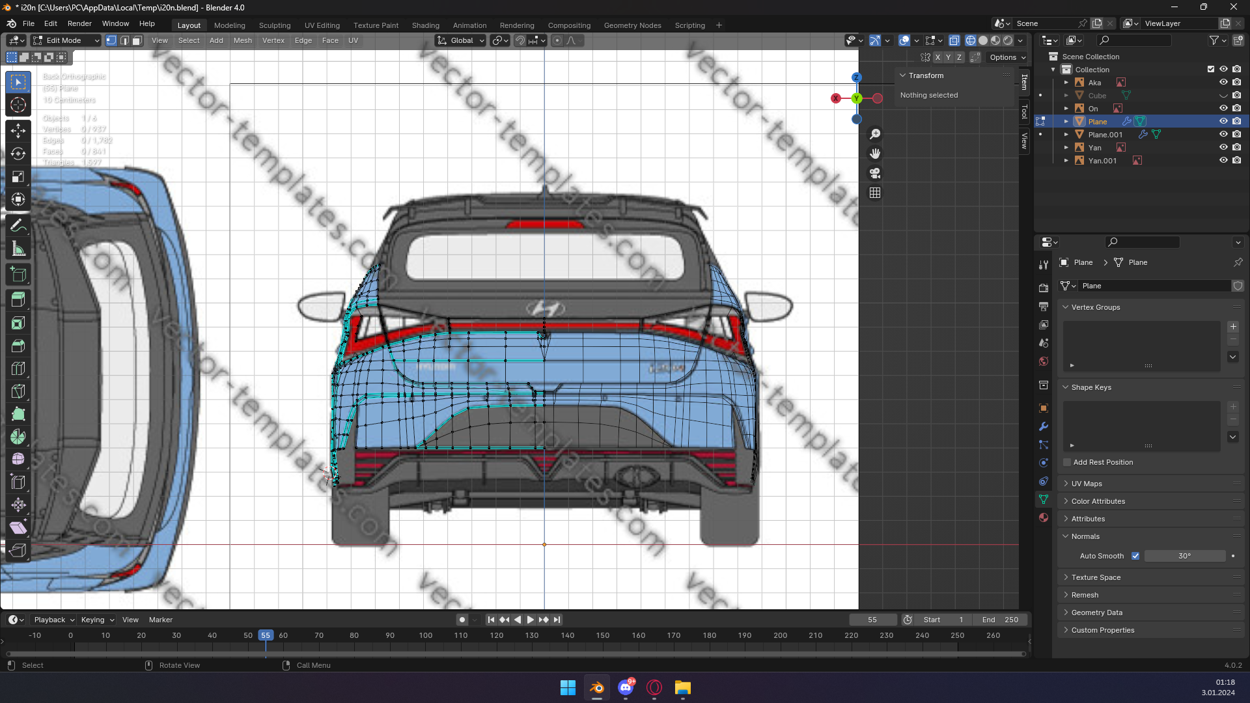Select the Measure tool
This screenshot has height=703, width=1250.
click(x=18, y=249)
